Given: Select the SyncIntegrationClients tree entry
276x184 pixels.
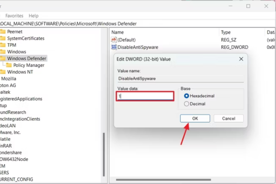Looking at the screenshot, I should pos(20,119).
